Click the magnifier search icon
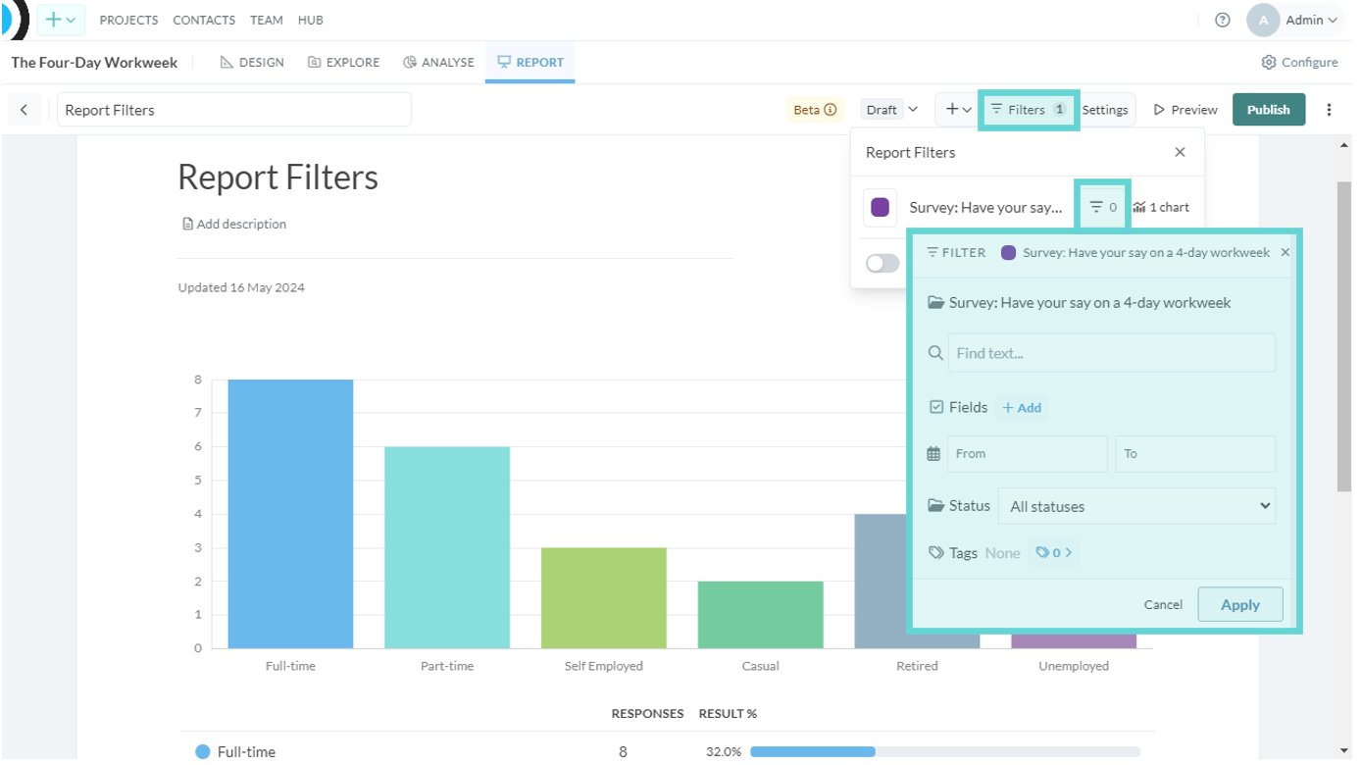Image resolution: width=1361 pixels, height=765 pixels. [935, 353]
